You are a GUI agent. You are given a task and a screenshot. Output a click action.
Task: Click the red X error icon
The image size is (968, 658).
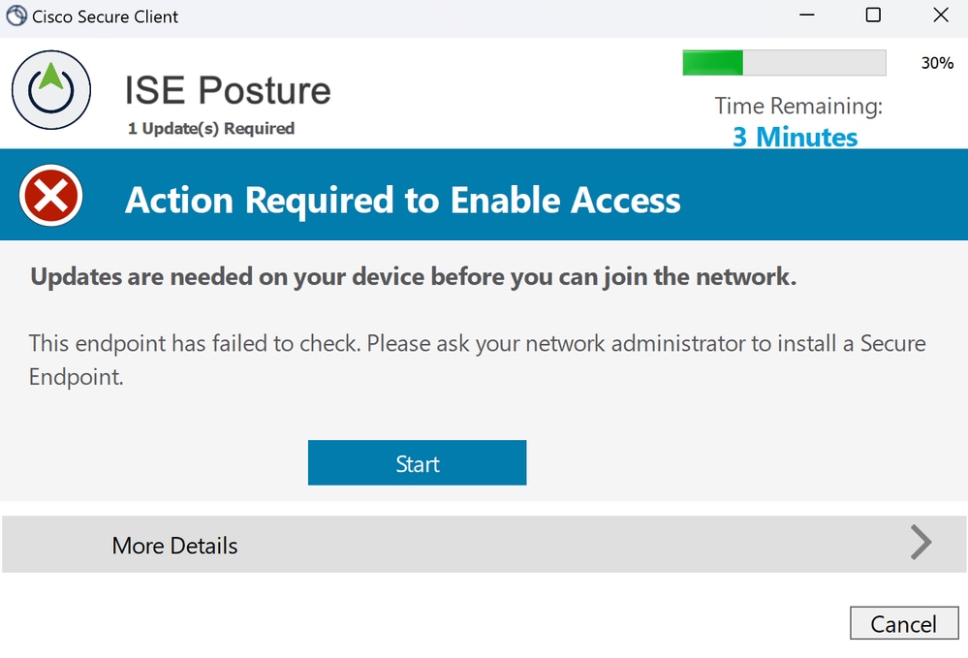point(50,195)
